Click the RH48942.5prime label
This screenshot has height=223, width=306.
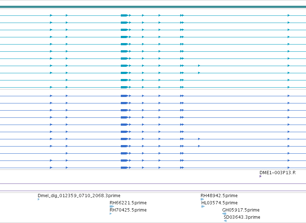pyautogui.click(x=219, y=196)
